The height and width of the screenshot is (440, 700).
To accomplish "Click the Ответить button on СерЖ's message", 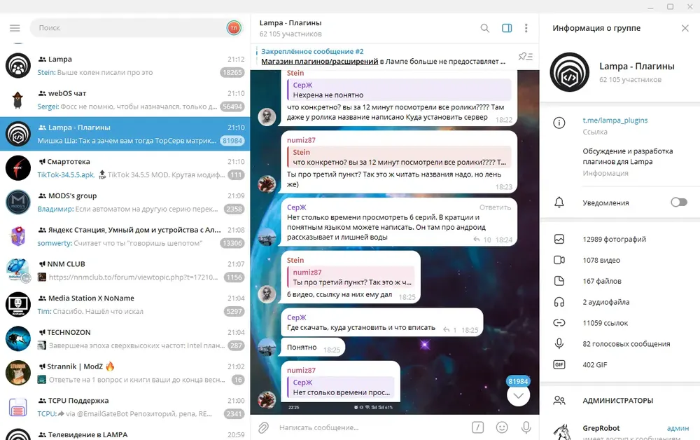I will 495,207.
